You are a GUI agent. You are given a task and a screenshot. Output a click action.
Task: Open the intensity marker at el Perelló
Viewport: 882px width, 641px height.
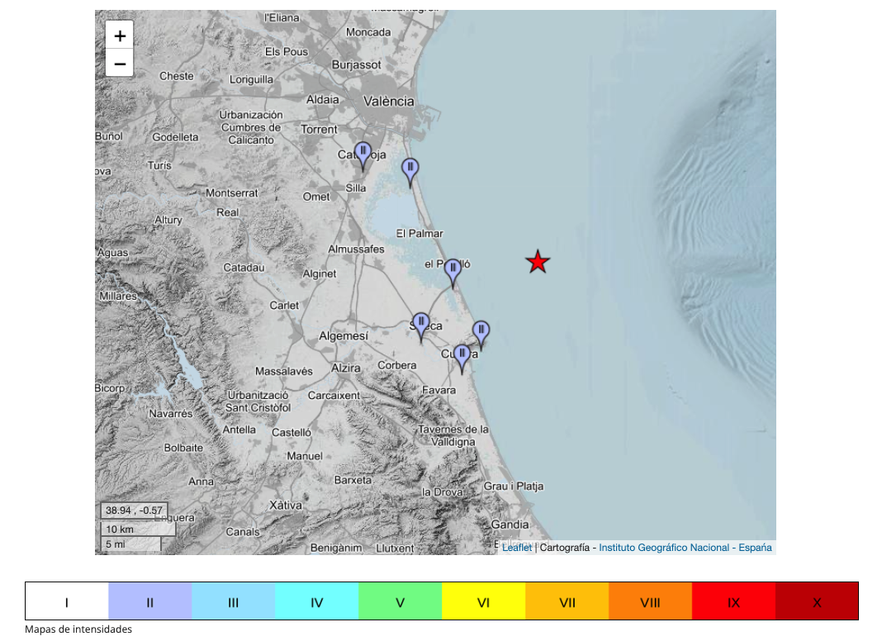pos(453,270)
